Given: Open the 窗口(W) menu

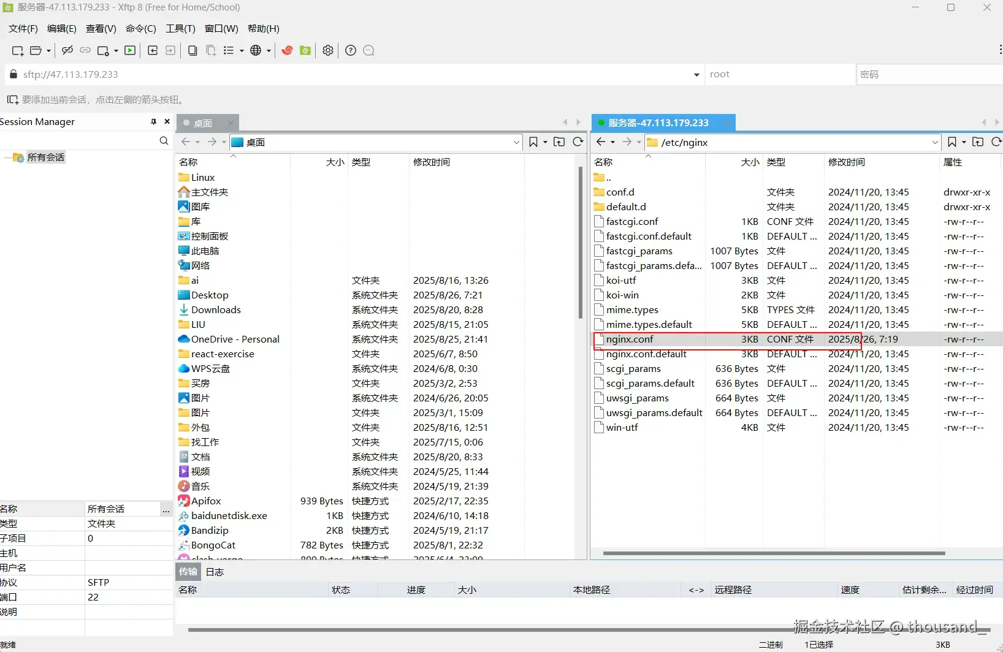Looking at the screenshot, I should (x=221, y=29).
